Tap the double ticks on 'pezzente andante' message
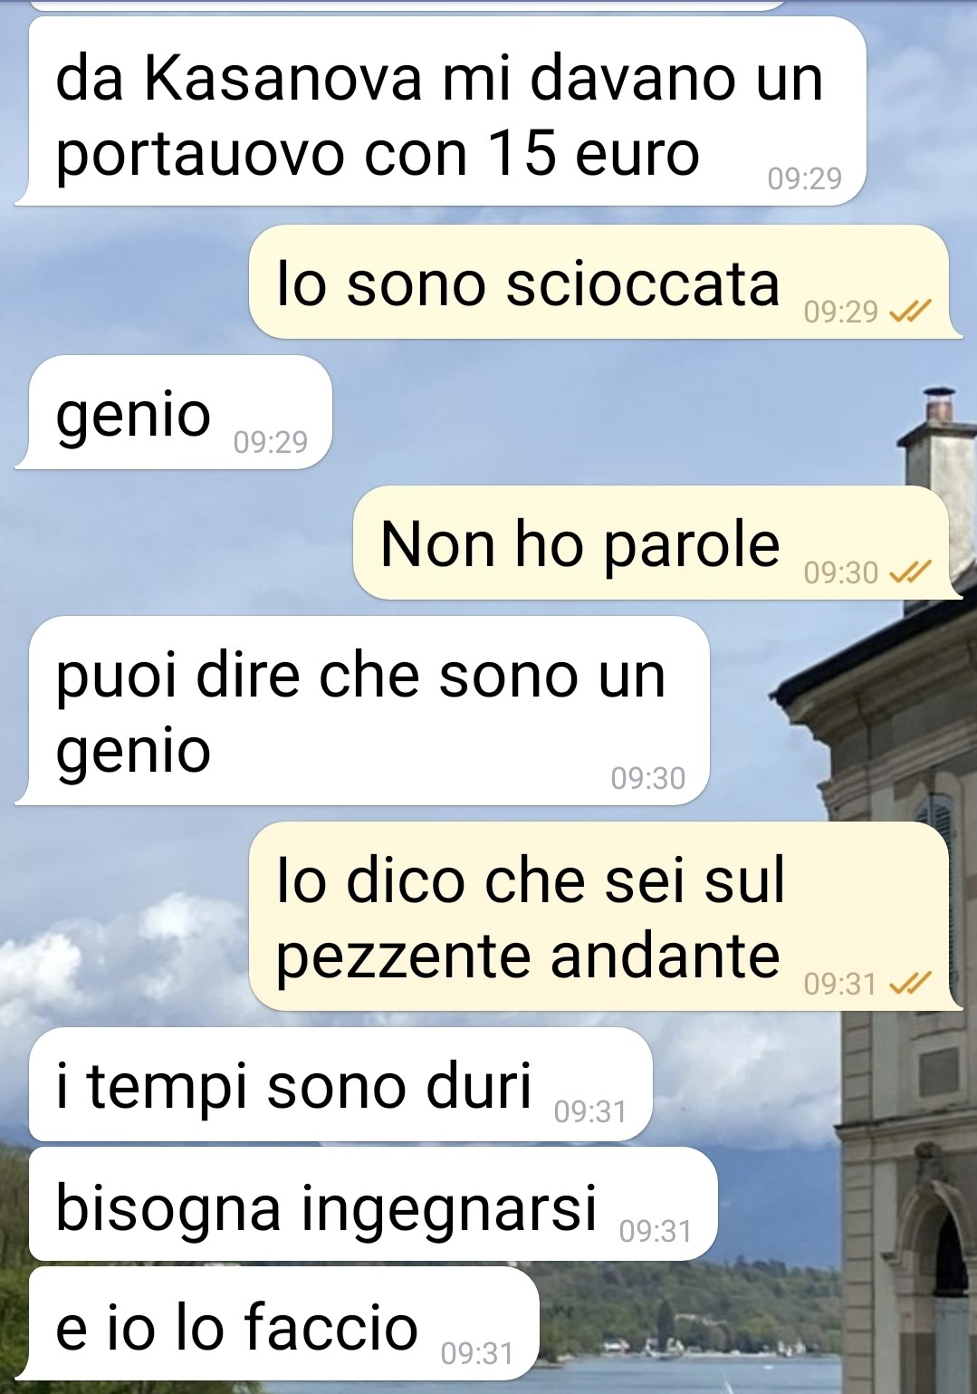 910,983
